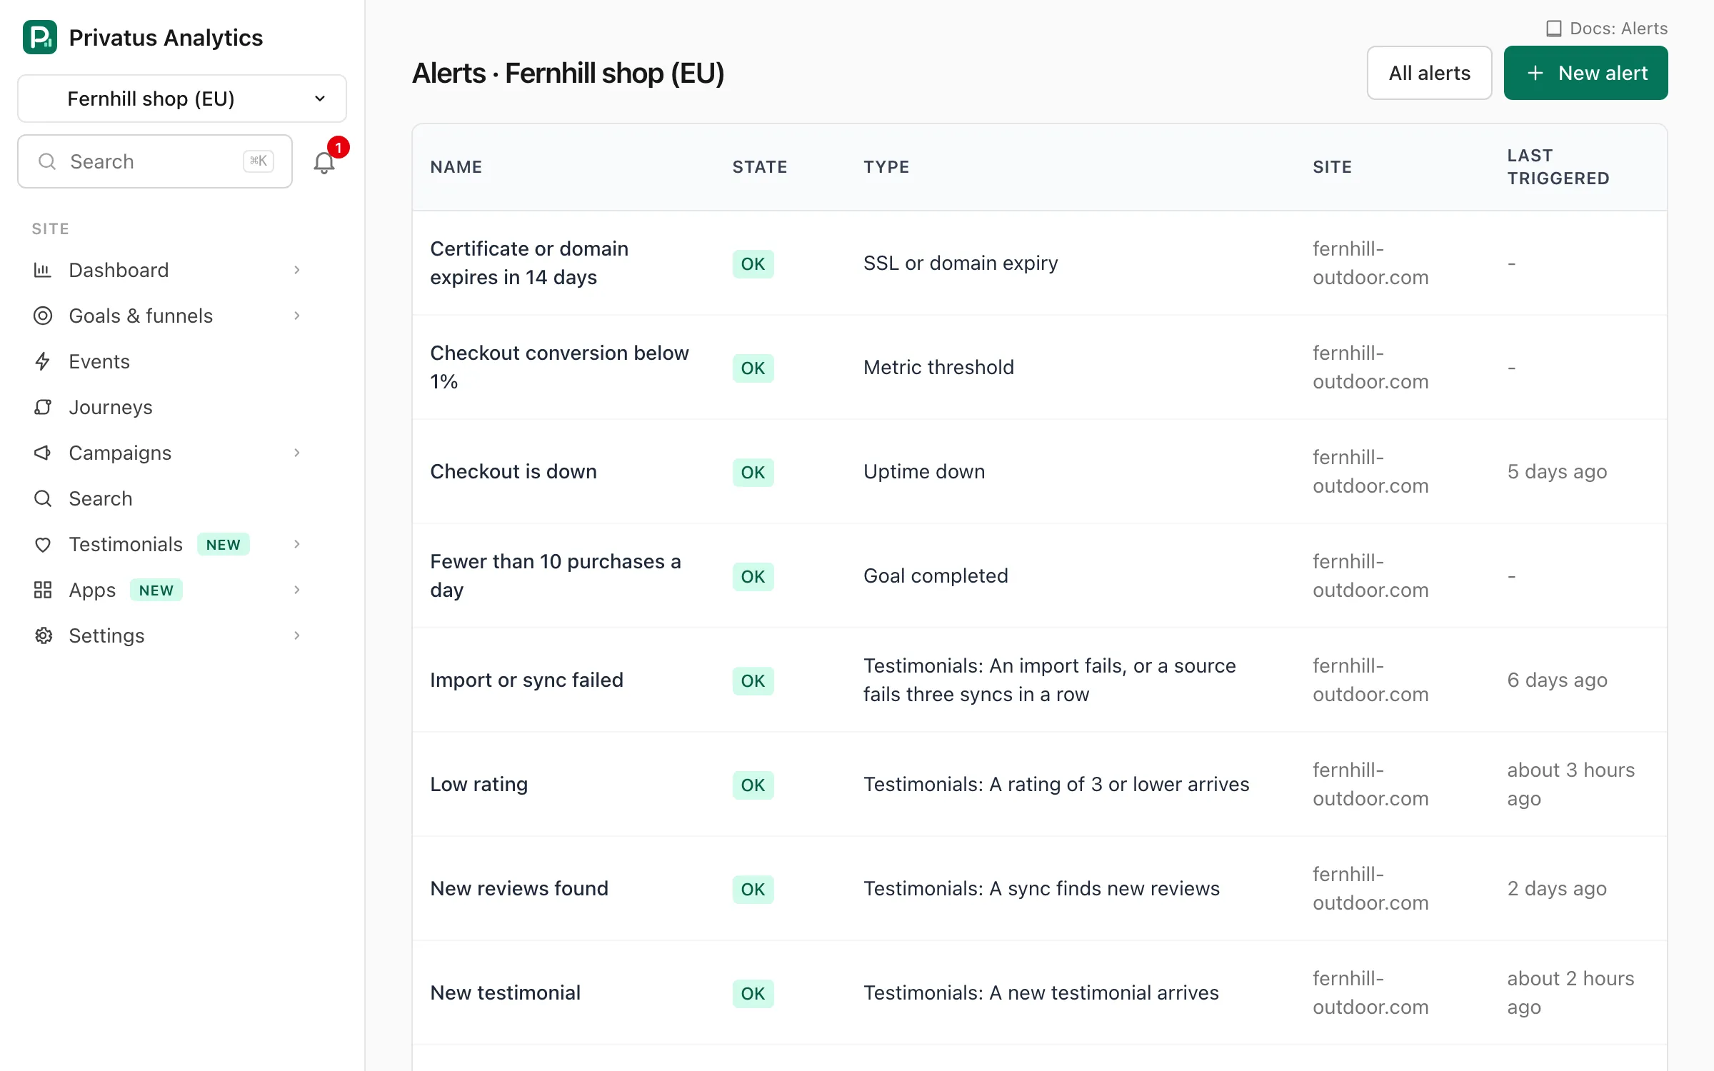Click the sidebar Search magnifier icon

pyautogui.click(x=43, y=498)
